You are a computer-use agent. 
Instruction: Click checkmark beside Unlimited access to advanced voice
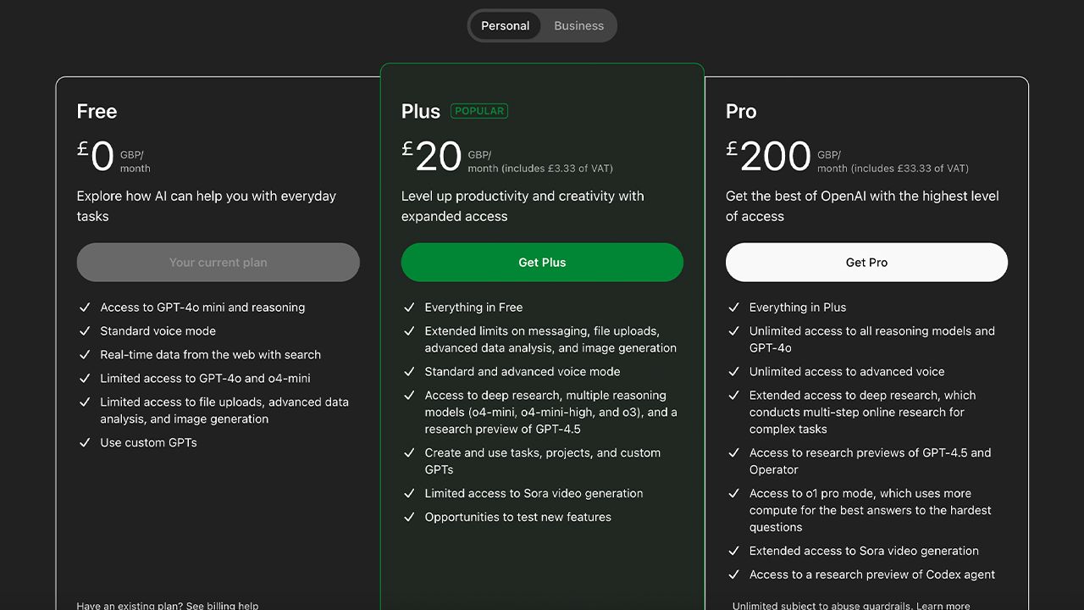[x=733, y=372]
